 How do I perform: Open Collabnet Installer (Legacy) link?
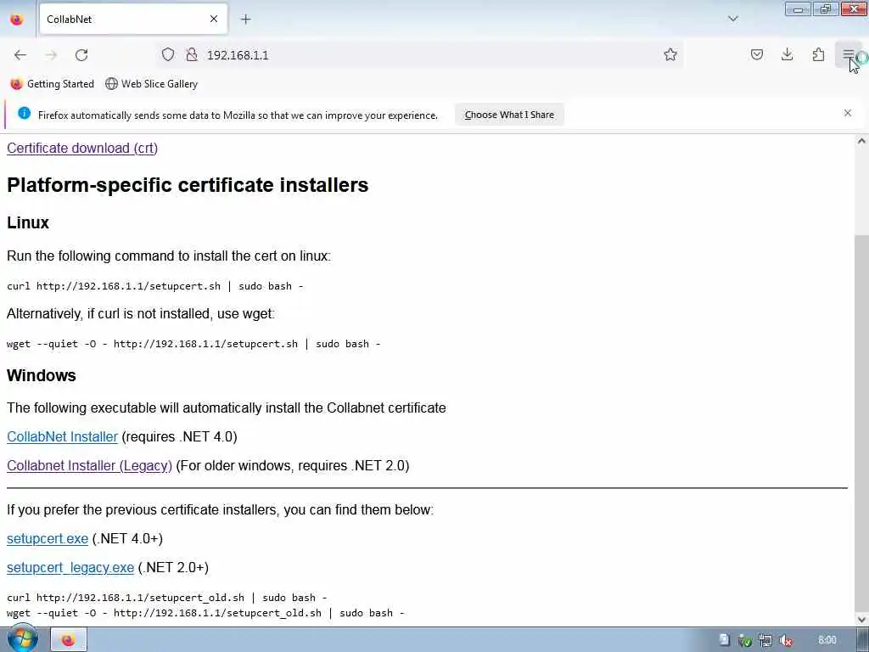pos(89,466)
